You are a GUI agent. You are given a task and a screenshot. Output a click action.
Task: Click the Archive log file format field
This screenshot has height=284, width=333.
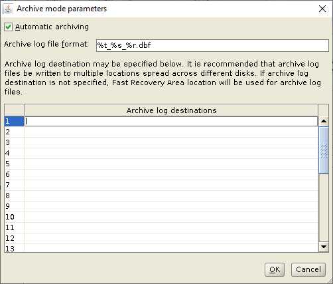[212, 45]
